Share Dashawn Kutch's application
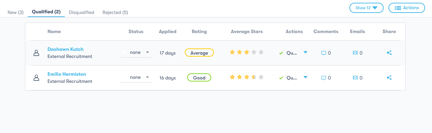This screenshot has width=432, height=133. point(389,53)
